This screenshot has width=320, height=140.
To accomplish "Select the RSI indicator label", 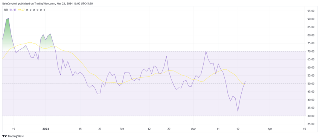I will (6, 10).
